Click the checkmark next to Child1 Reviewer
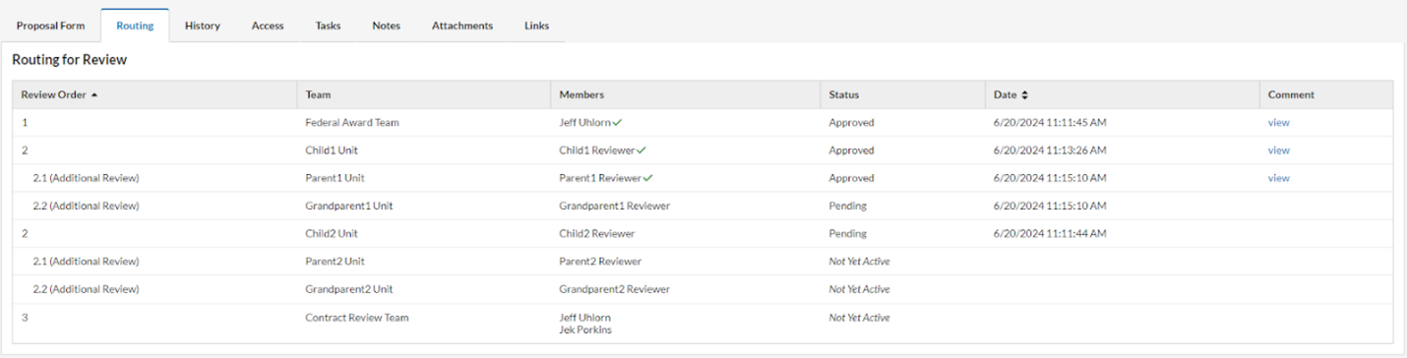 coord(641,150)
